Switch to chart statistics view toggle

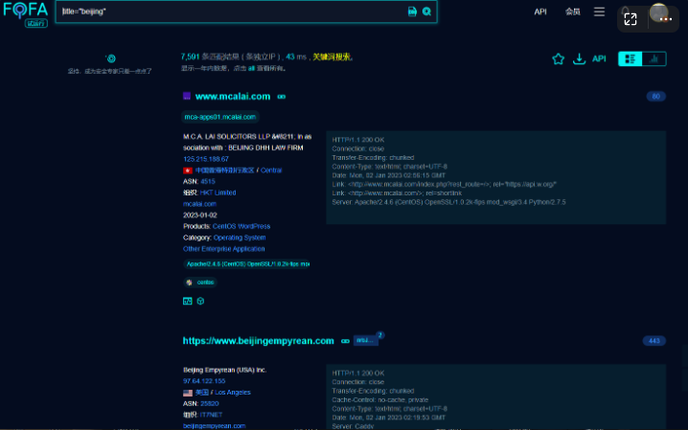point(654,58)
